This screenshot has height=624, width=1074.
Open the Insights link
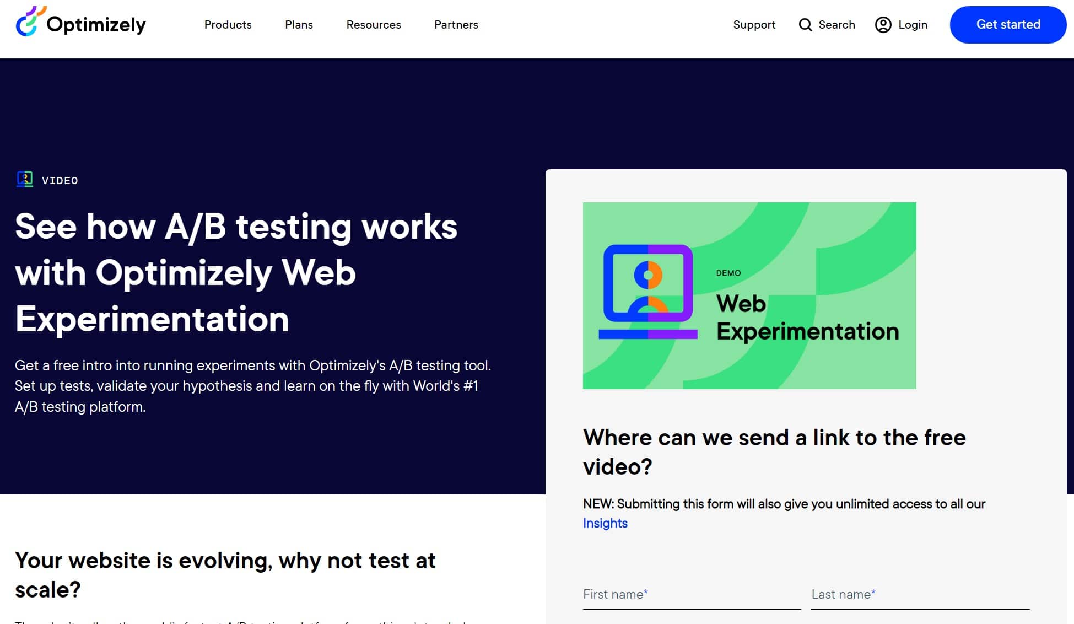pyautogui.click(x=605, y=523)
